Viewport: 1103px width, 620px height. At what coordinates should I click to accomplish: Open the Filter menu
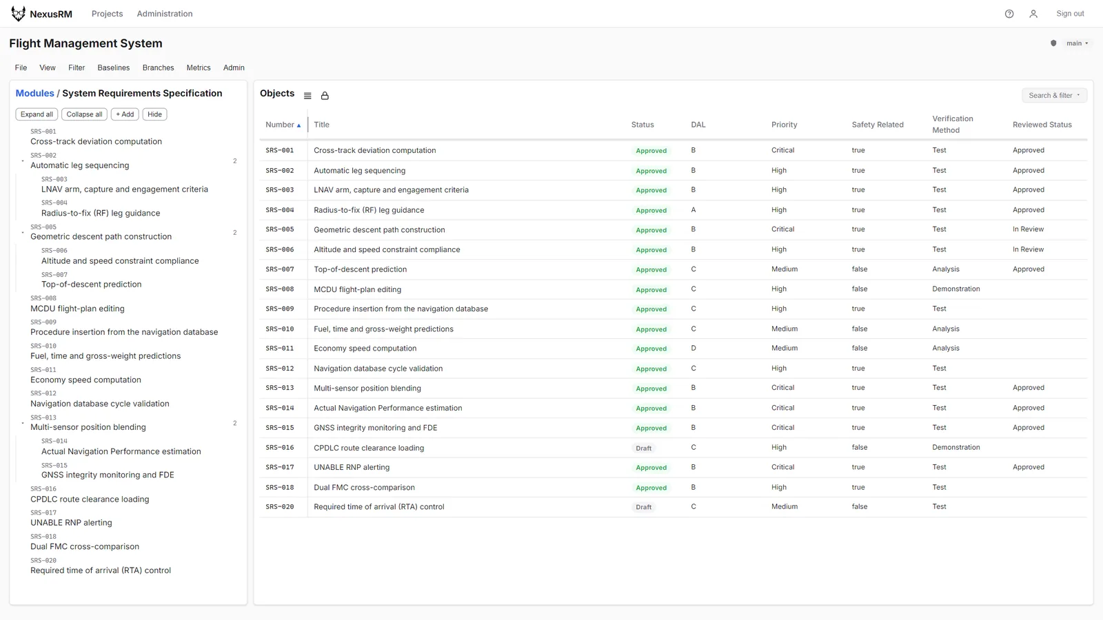tap(77, 68)
